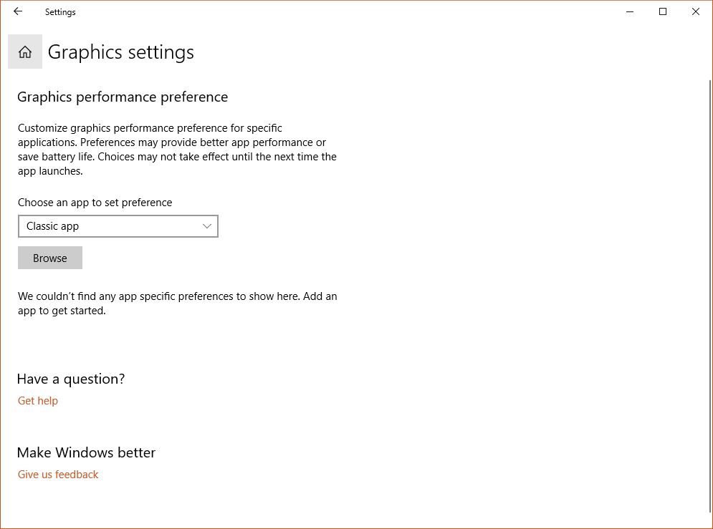Viewport: 713px width, 529px height.
Task: Follow the Give us feedback link
Action: 58,474
